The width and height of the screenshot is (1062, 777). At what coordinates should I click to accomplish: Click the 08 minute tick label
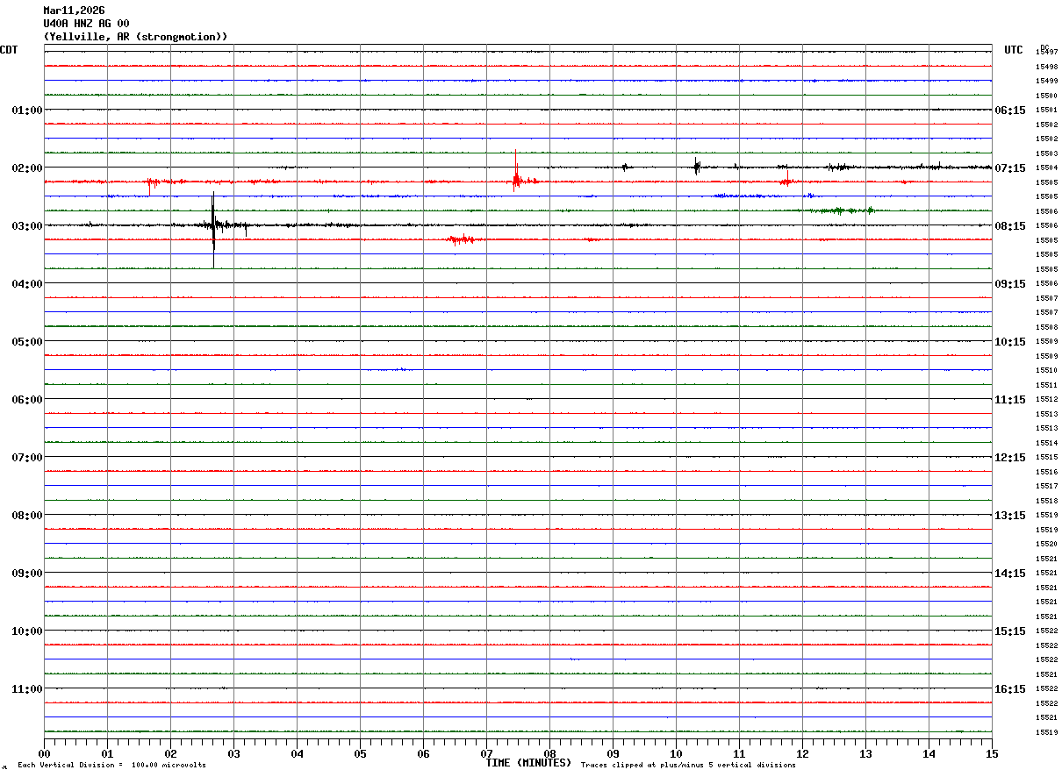pos(549,753)
